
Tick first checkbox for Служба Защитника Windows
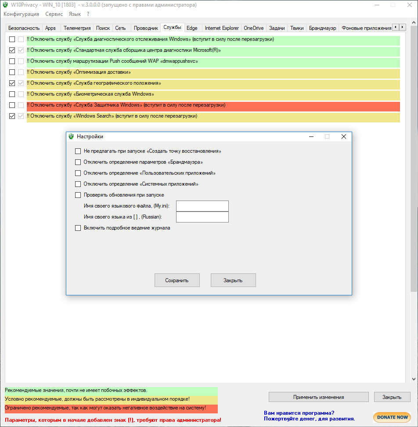(x=12, y=105)
